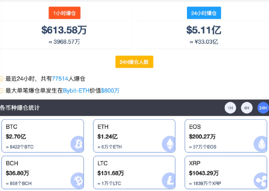Viewport: 269px width, 191px height.
Task: Click the ≈ 1839万个XRP text
Action: coord(205,184)
